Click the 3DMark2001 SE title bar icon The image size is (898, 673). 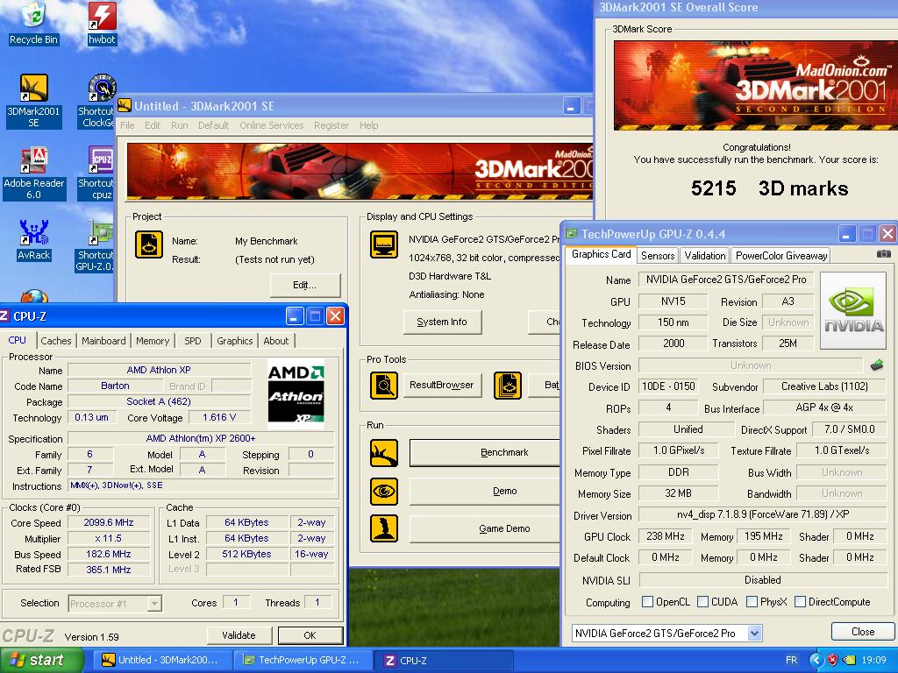(x=125, y=105)
